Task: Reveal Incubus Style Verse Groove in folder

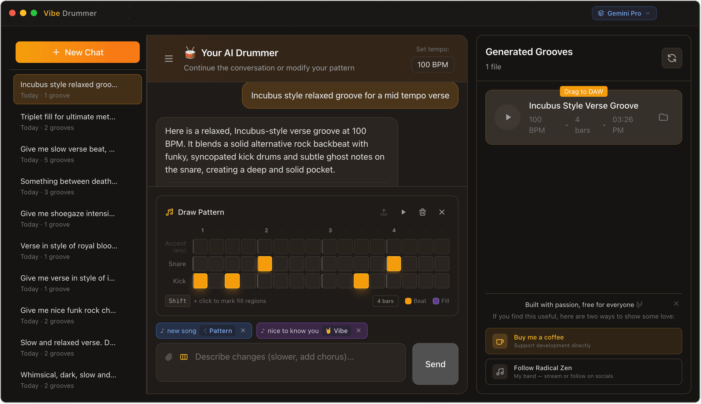Action: (663, 117)
